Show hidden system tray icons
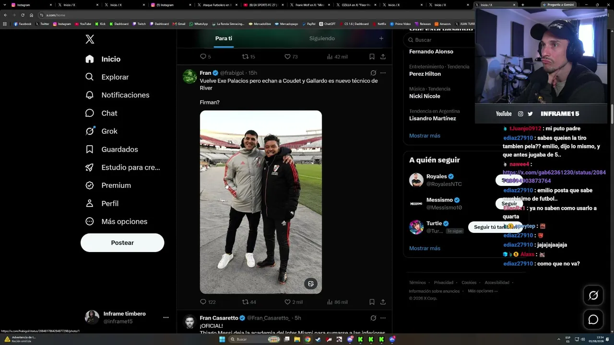614x345 pixels. (559, 339)
